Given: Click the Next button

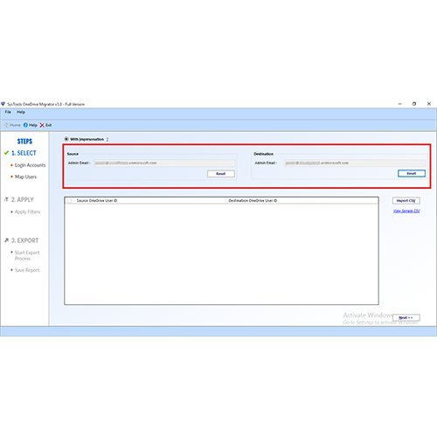Looking at the screenshot, I should tap(406, 317).
